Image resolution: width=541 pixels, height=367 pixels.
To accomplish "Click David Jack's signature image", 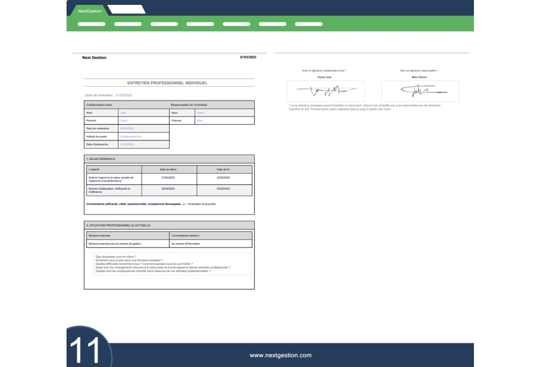I will [325, 90].
